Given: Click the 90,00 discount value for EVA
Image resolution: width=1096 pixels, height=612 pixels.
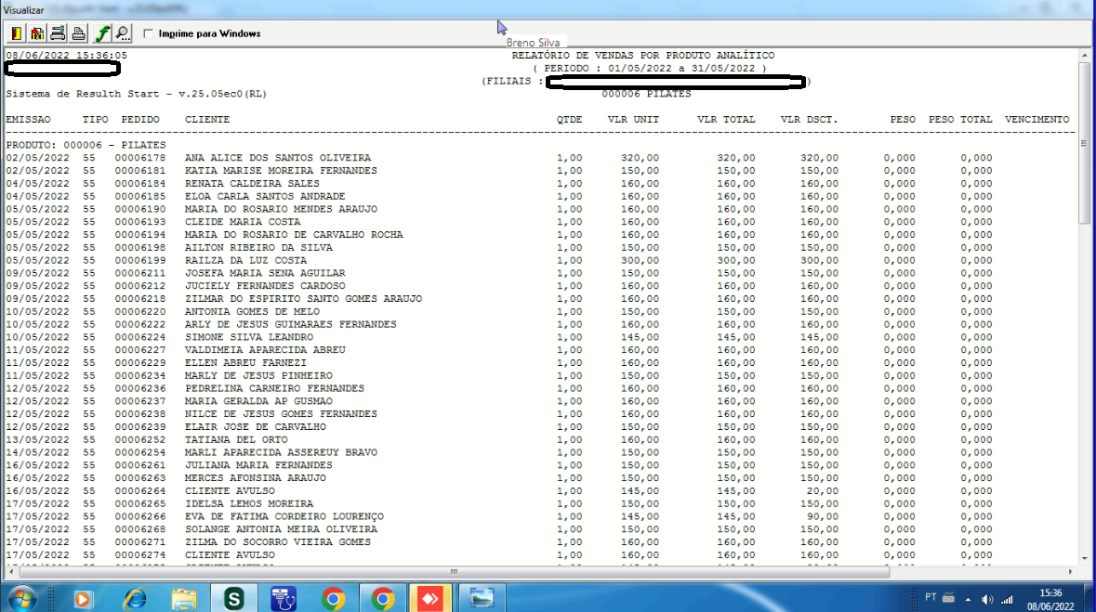Looking at the screenshot, I should tap(822, 517).
